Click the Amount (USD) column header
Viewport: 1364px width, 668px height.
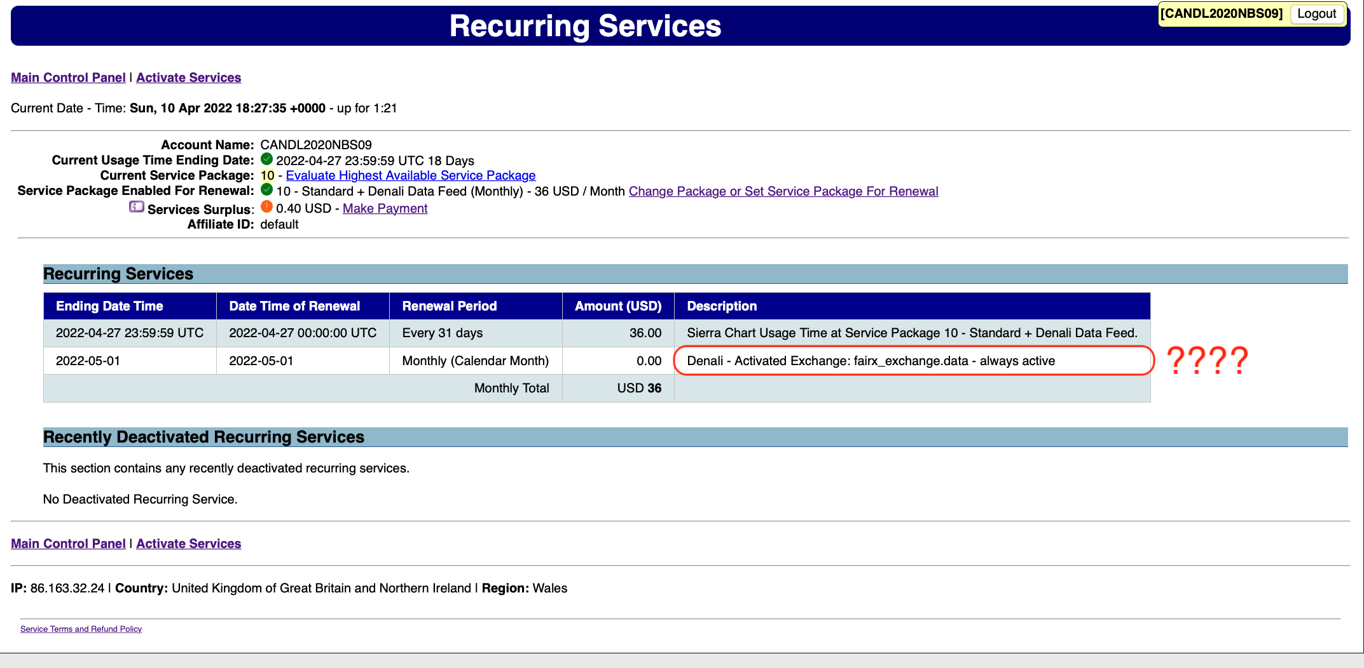pyautogui.click(x=618, y=306)
